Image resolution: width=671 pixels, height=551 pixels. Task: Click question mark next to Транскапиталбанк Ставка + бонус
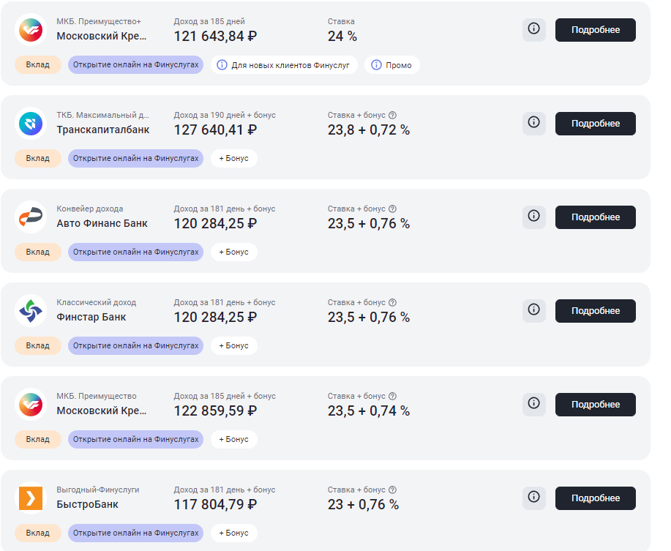(392, 115)
